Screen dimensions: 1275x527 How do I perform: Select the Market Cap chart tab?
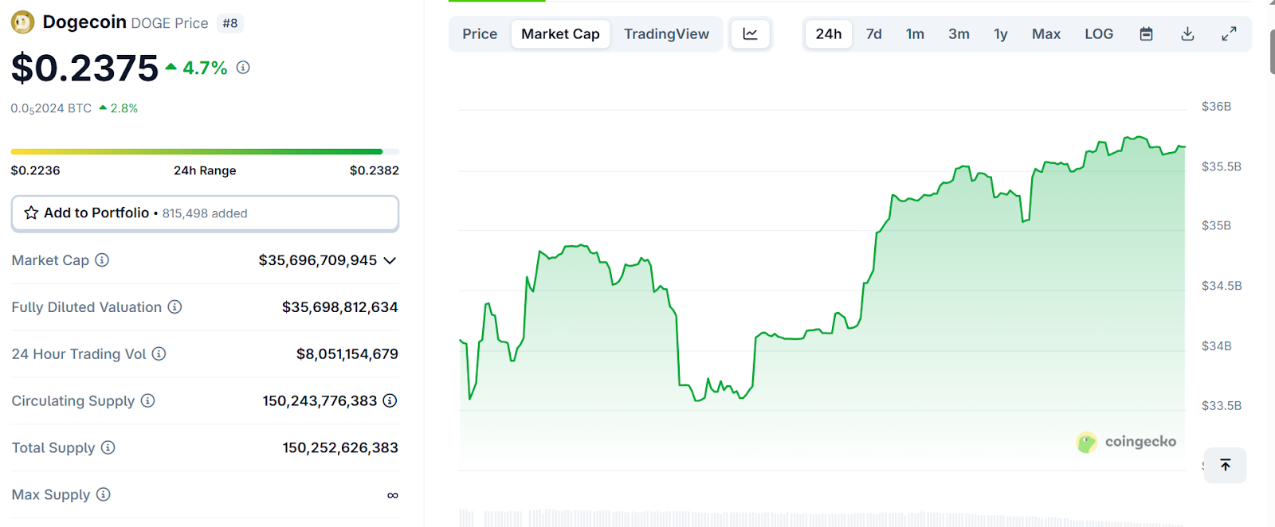coord(560,33)
